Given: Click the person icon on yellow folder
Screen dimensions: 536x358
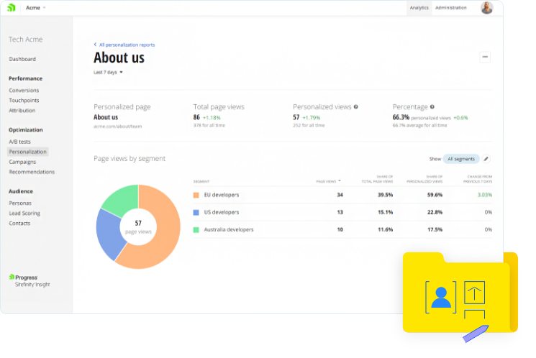Looking at the screenshot, I should 441,296.
